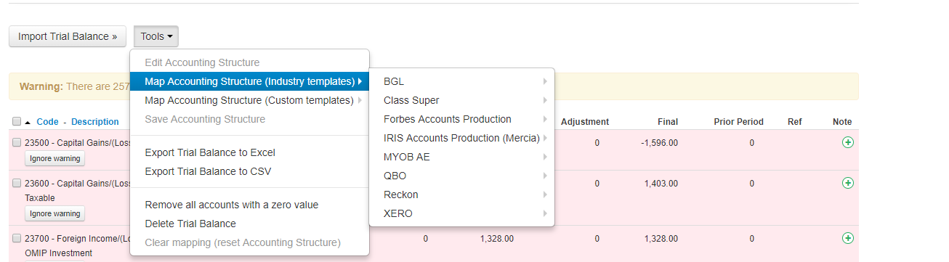The image size is (949, 262).
Task: Add note for account 23700 row
Action: tap(847, 238)
